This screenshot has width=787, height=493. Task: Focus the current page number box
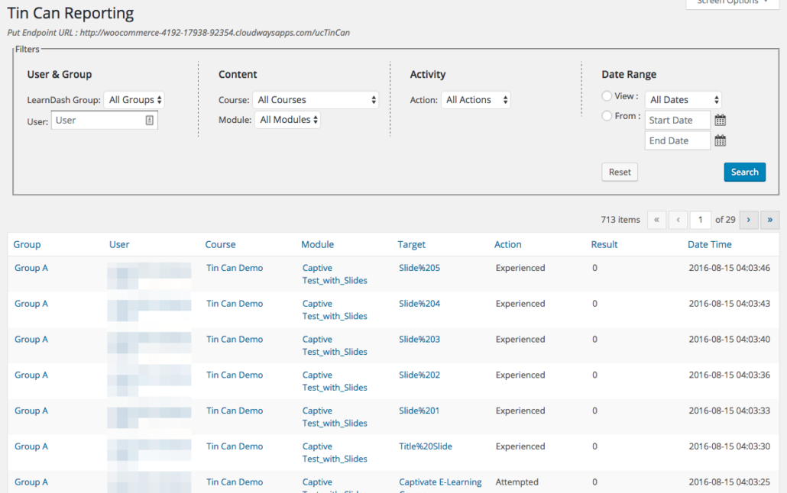click(700, 220)
